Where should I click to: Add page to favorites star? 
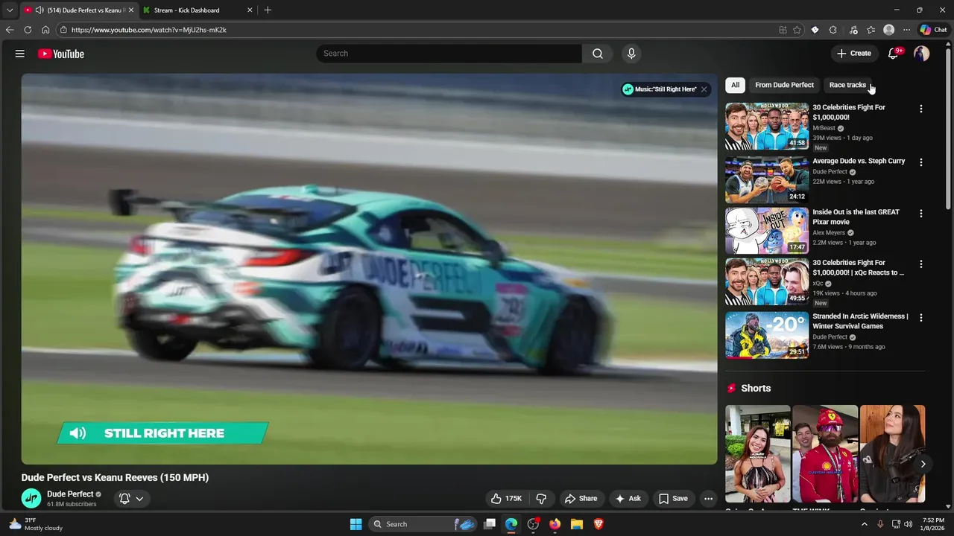tap(797, 30)
